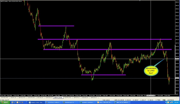Select the active GBPJPY,Weekly tab
180x104 pixels.
pyautogui.click(x=58, y=98)
